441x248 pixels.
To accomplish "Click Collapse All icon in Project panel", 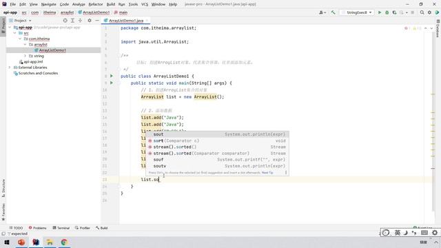I will click(80, 21).
